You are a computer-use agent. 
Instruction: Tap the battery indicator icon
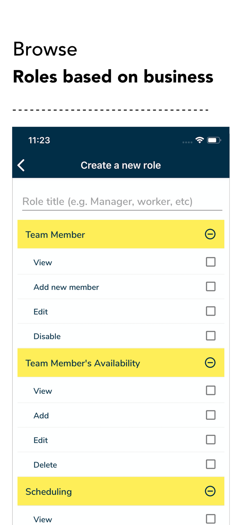tap(214, 140)
